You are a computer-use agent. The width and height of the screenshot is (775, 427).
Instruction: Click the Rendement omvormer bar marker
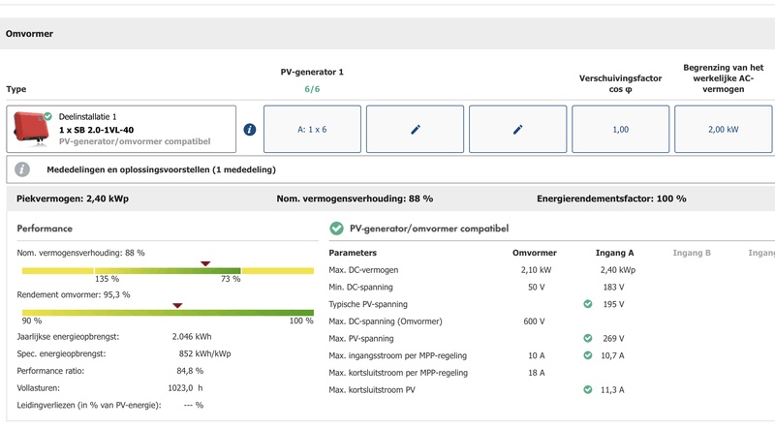click(x=176, y=305)
